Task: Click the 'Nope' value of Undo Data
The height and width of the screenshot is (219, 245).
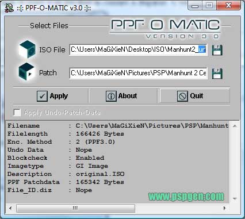Action: pos(84,150)
